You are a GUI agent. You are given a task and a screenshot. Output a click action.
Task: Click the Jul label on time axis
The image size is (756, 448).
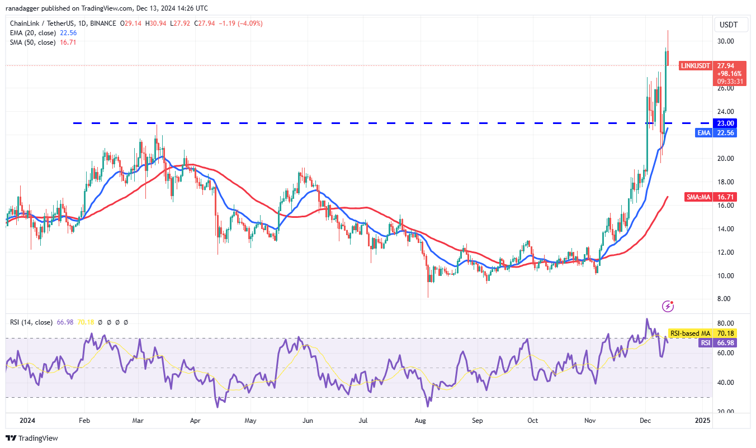tap(363, 420)
